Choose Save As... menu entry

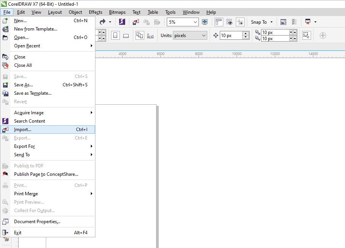tap(48, 85)
